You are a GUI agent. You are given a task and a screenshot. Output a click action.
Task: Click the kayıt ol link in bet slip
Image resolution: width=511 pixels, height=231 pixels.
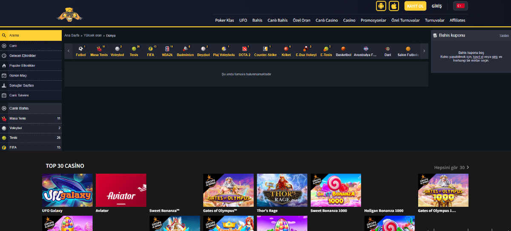point(478,57)
